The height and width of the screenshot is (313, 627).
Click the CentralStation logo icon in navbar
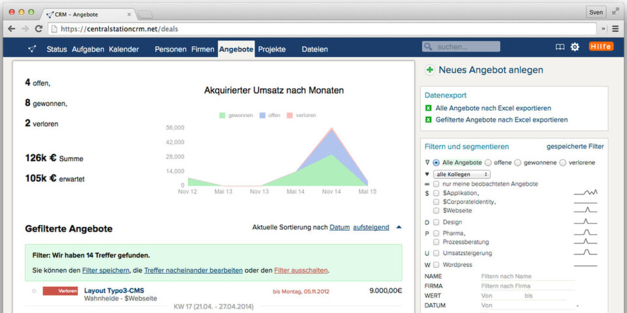(x=33, y=49)
